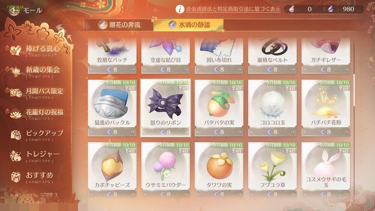
Task: Click the 厳格なベルト price button
Action: (x=272, y=69)
